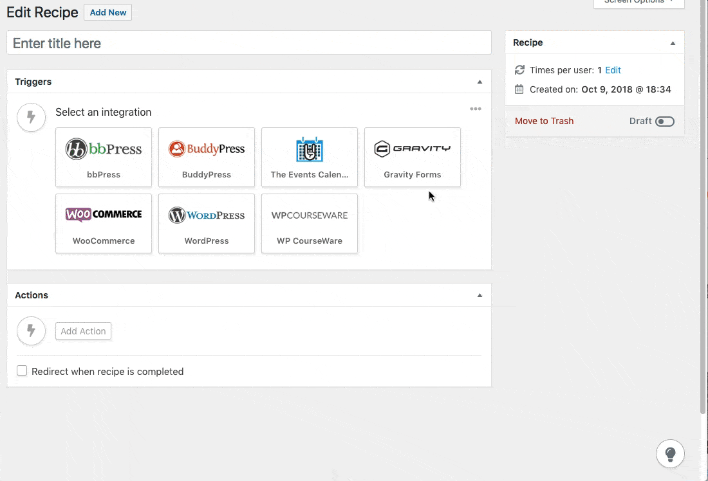Open the Screen Options dropdown
This screenshot has width=708, height=481.
[x=638, y=3]
